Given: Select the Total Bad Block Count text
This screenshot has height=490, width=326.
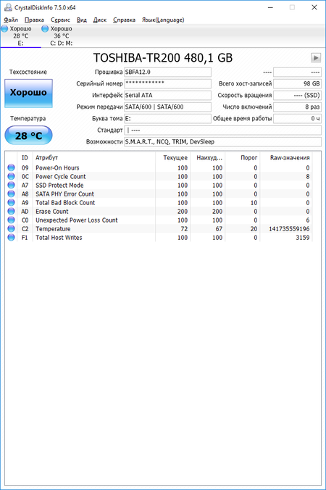Looking at the screenshot, I should (65, 203).
